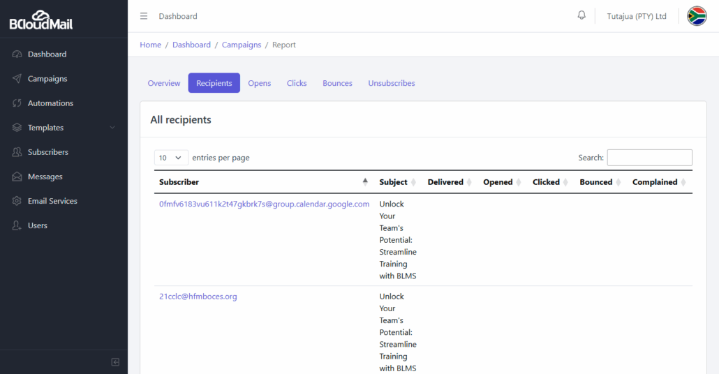Click the BCloudMail logo
719x374 pixels.
tap(40, 20)
